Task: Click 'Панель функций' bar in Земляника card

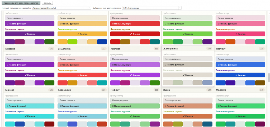Action: tap(82, 65)
